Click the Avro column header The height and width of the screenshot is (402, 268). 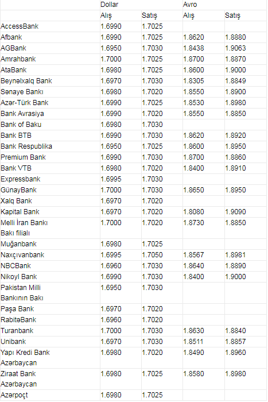point(190,5)
